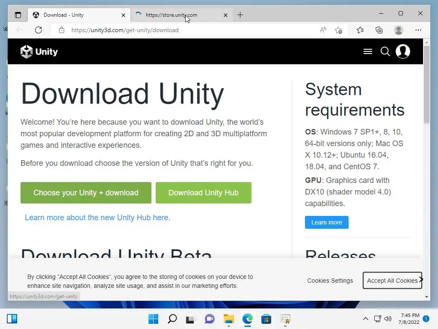Reload the current page
This screenshot has height=329, width=438.
click(38, 30)
